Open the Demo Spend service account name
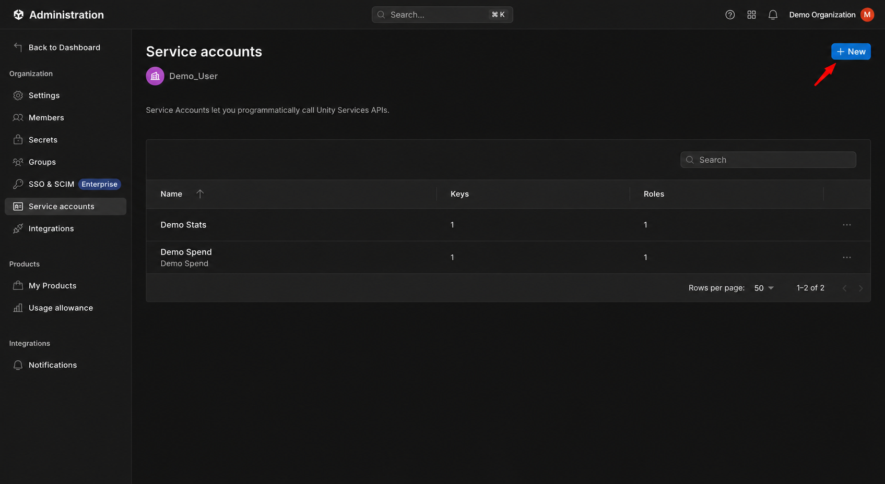 click(186, 252)
